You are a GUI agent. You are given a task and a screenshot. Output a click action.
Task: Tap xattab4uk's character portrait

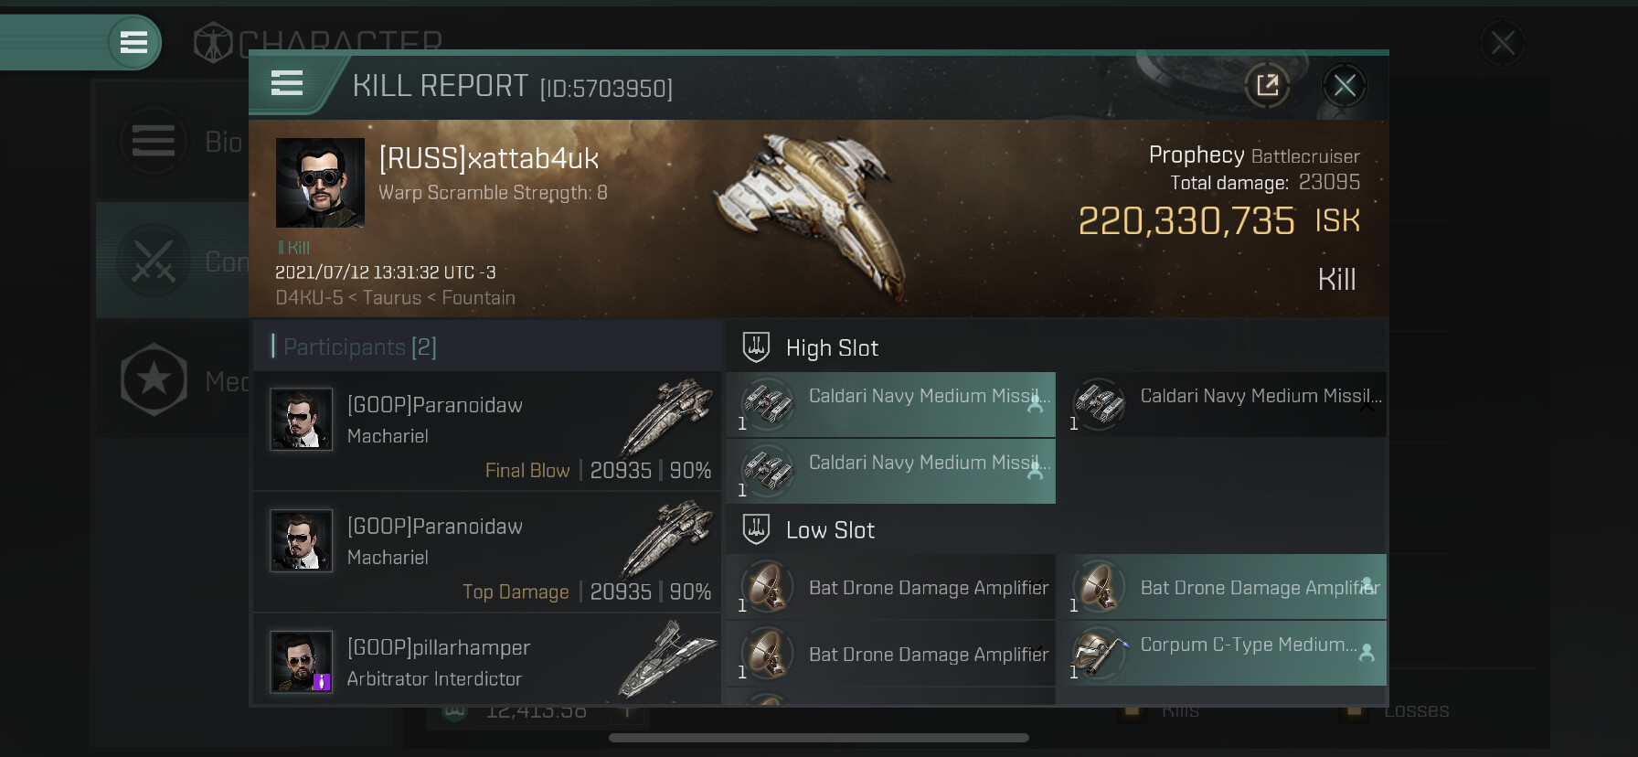point(320,183)
